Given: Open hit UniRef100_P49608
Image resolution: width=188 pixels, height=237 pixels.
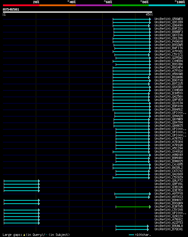Looking at the screenshot, I should click(169, 41).
